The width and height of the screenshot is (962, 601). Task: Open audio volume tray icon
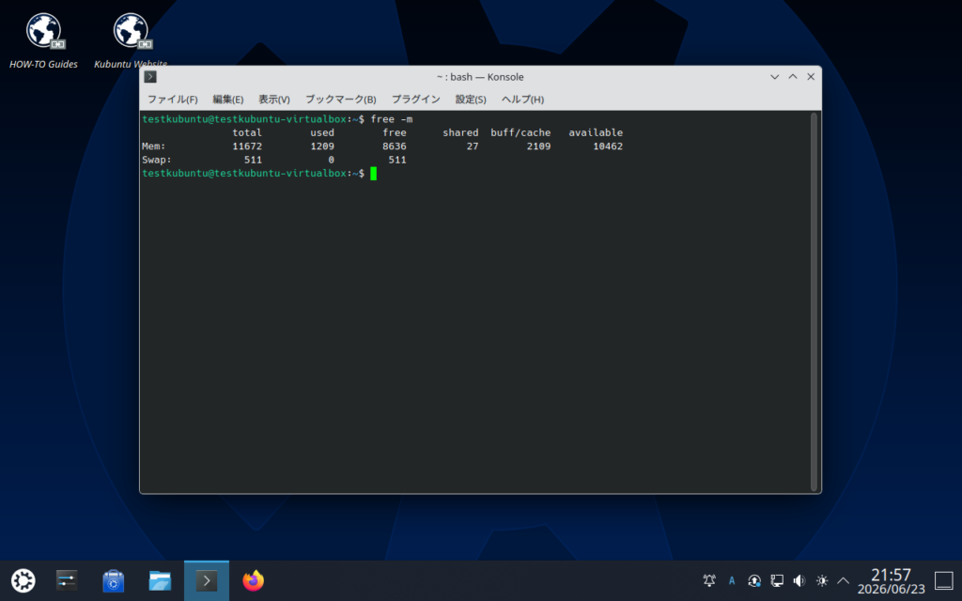point(799,580)
